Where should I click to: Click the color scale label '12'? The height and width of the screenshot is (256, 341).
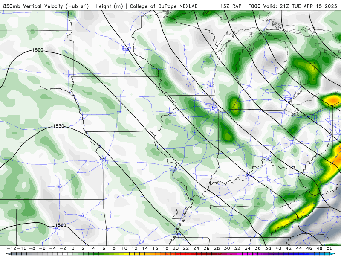click(x=135, y=248)
